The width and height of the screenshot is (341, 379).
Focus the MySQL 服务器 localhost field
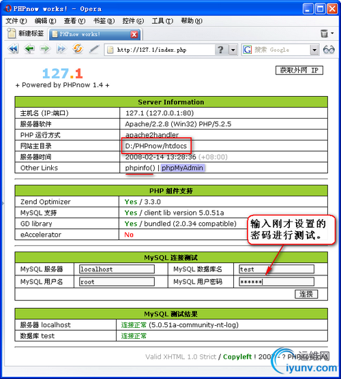tap(117, 269)
